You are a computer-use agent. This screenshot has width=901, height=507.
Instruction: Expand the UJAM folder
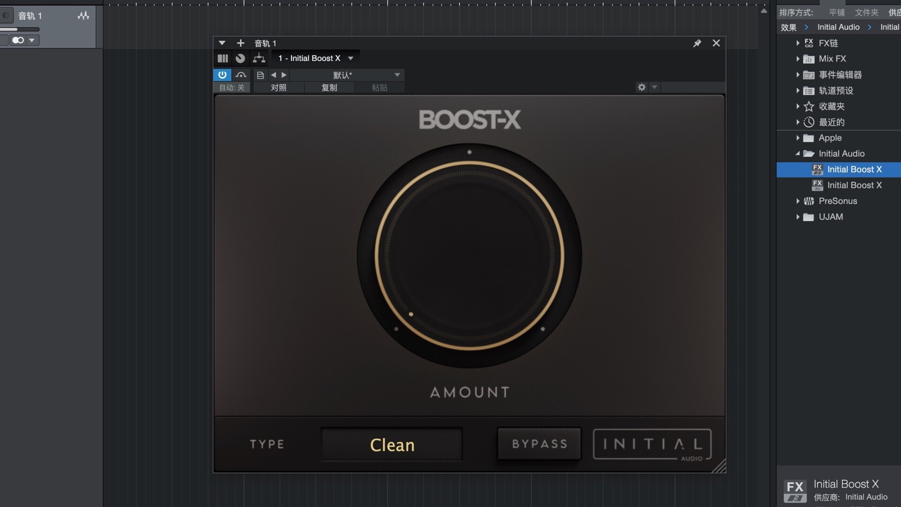pos(798,217)
